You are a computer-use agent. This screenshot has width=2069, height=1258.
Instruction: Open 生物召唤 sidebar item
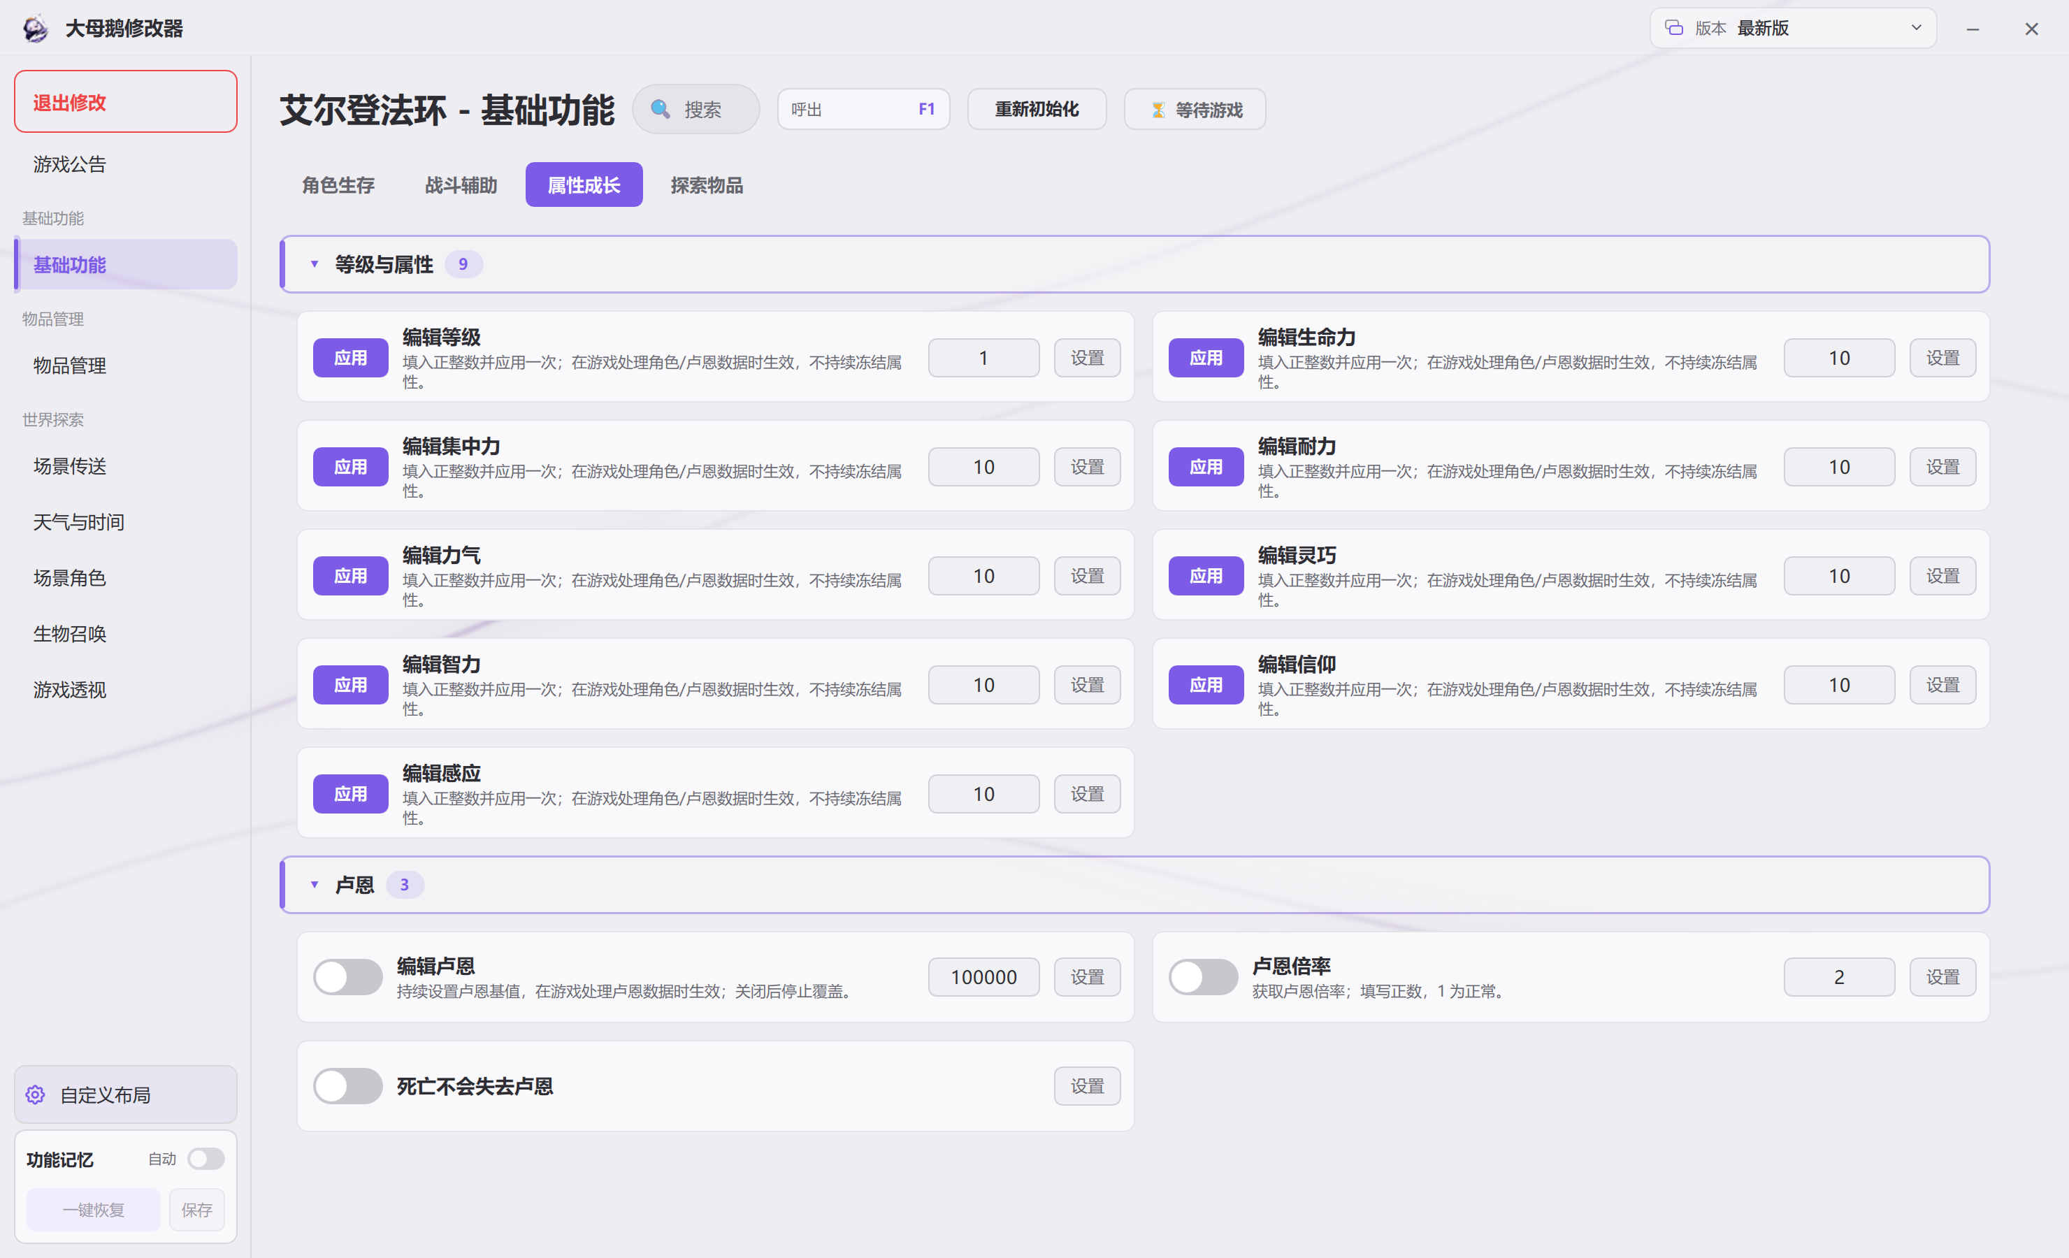(x=126, y=634)
